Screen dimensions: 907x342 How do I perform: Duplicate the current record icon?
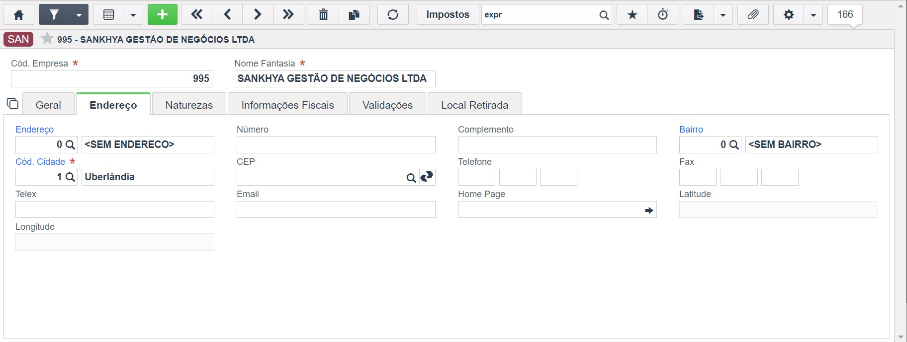click(354, 15)
